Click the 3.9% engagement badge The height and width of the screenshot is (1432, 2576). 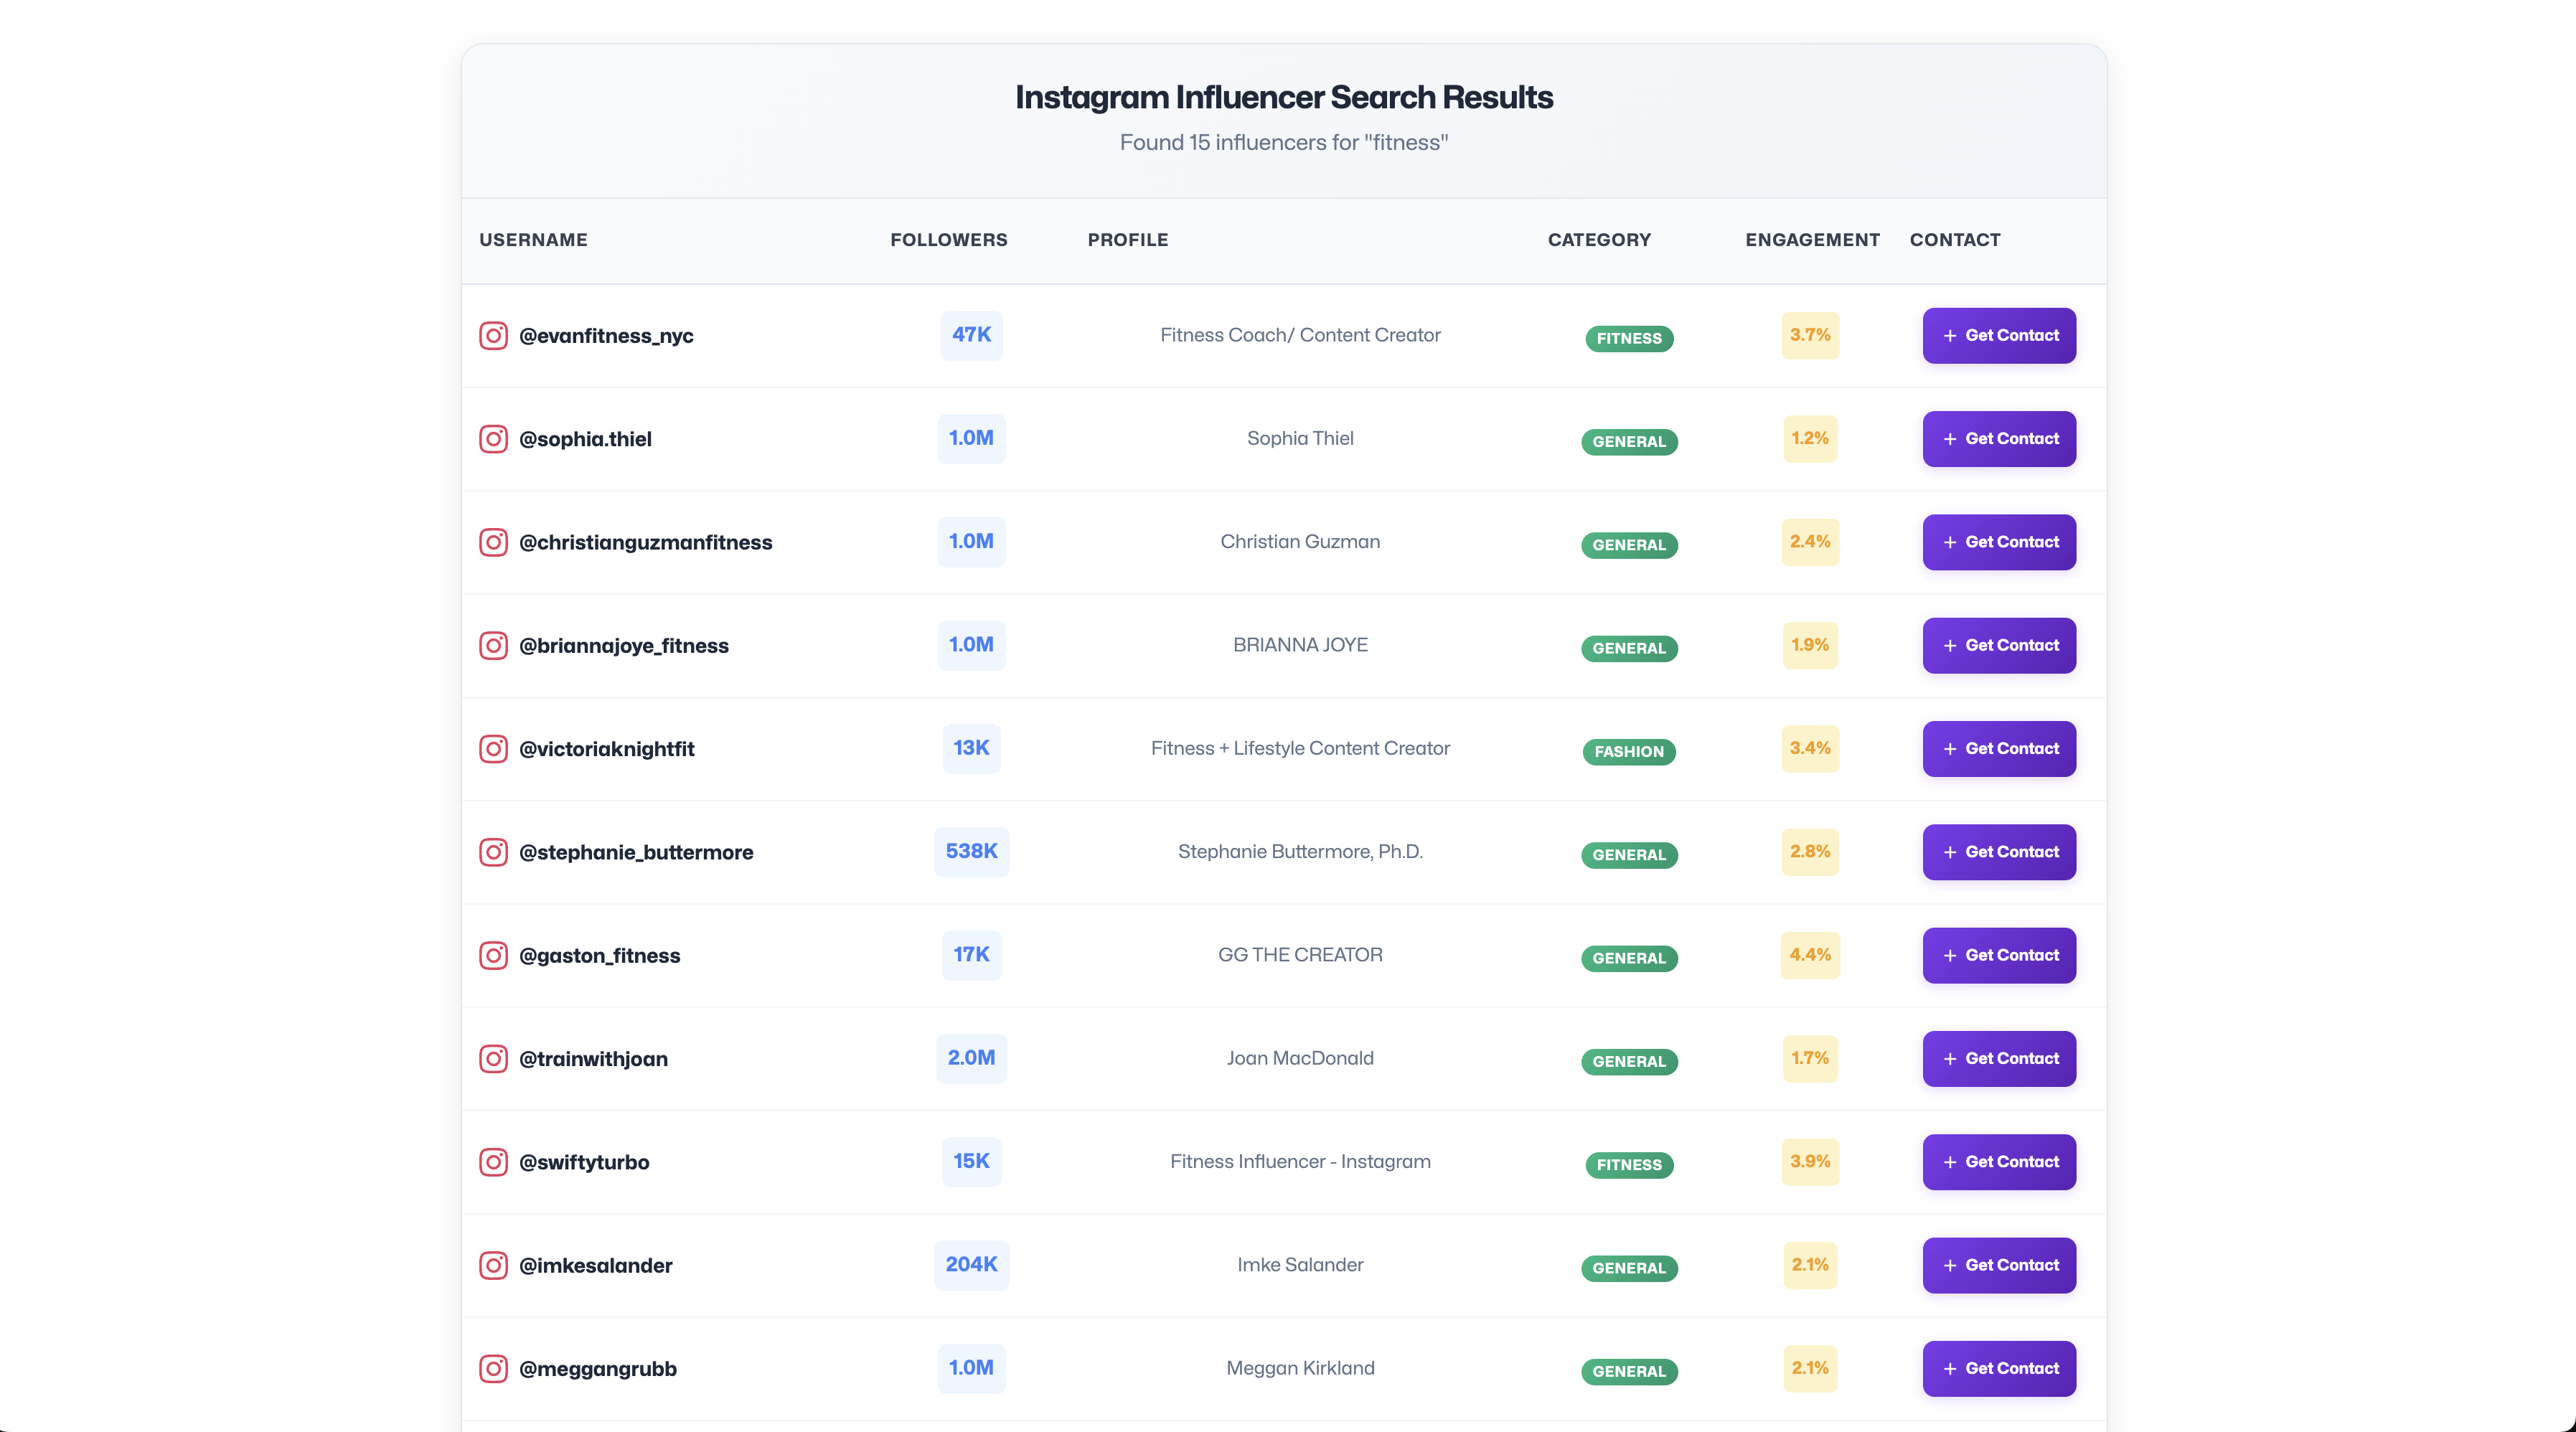1810,1162
